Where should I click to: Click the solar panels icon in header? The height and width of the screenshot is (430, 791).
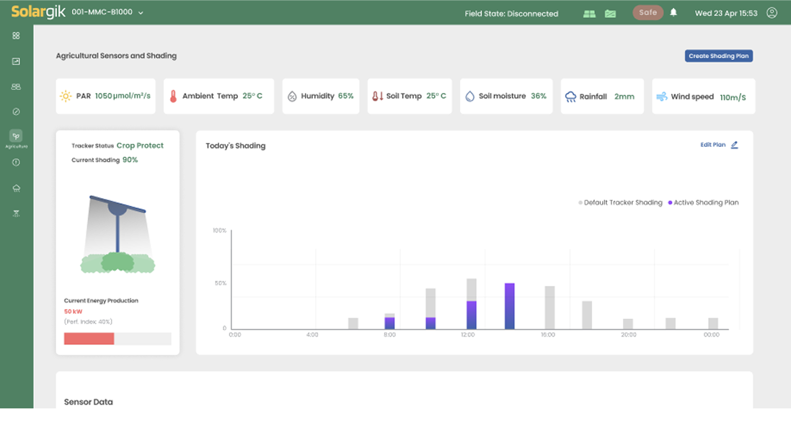click(x=589, y=14)
